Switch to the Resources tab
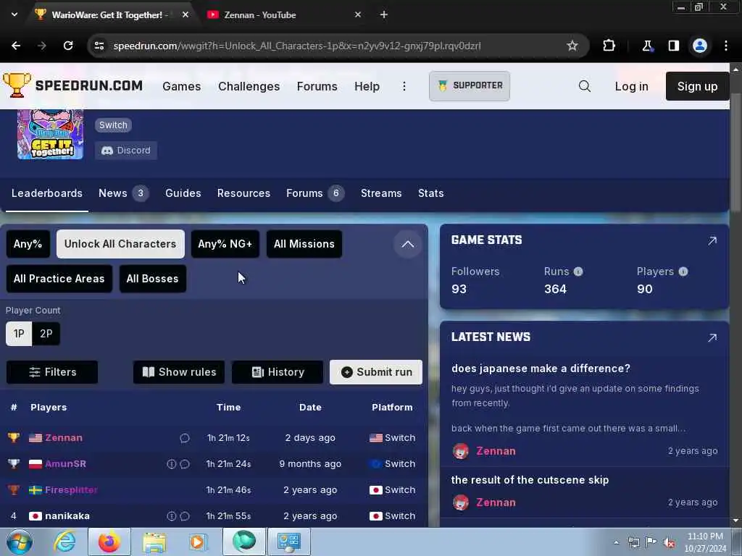 pos(243,193)
